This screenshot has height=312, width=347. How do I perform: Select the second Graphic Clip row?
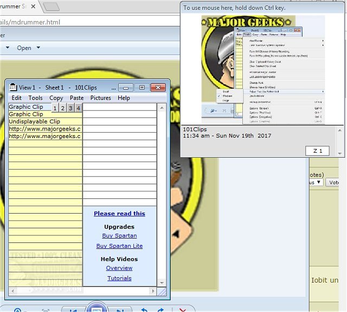(46, 114)
